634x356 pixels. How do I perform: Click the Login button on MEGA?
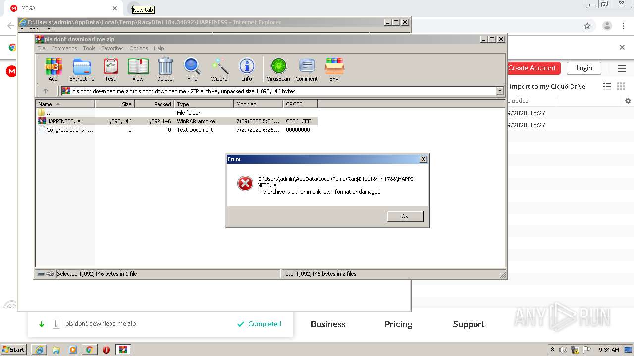tap(584, 68)
